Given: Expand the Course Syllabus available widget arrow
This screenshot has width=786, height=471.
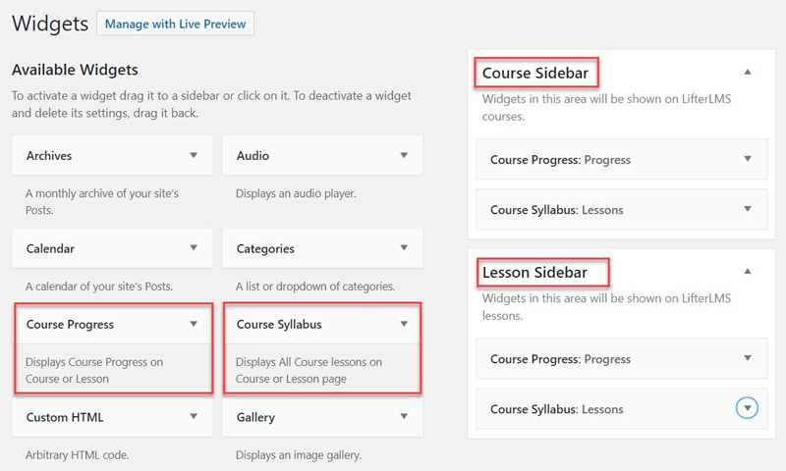Looking at the screenshot, I should [404, 324].
